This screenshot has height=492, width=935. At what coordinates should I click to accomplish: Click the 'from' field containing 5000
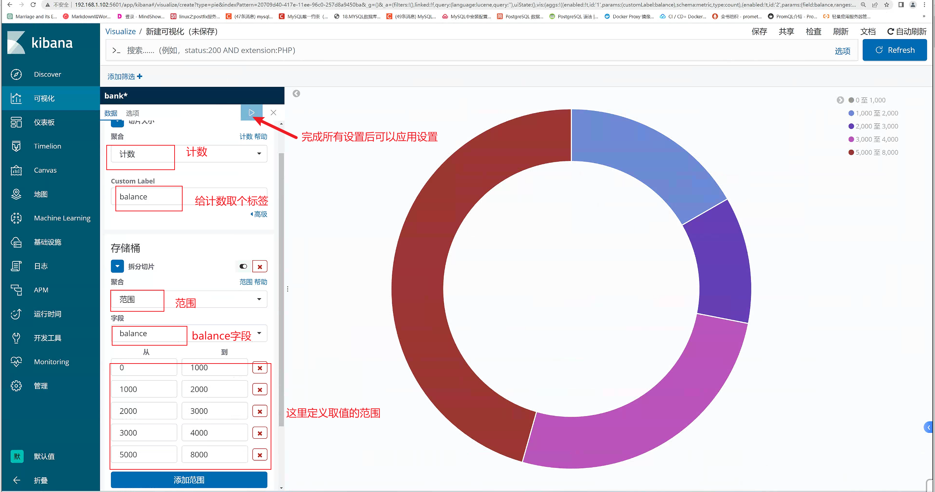[144, 454]
